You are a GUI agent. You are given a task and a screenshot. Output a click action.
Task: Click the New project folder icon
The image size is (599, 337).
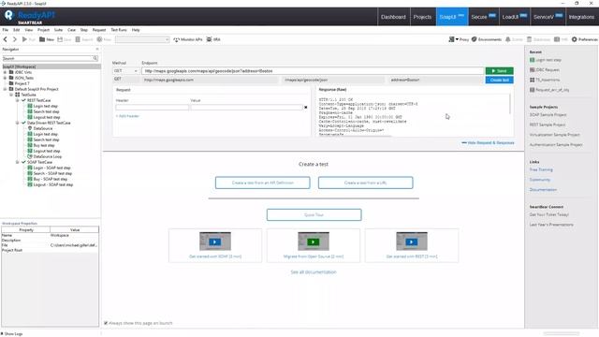click(x=42, y=39)
